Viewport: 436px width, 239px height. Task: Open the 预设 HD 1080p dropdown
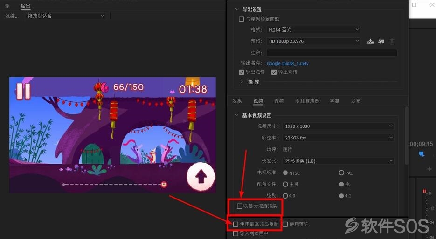(313, 41)
